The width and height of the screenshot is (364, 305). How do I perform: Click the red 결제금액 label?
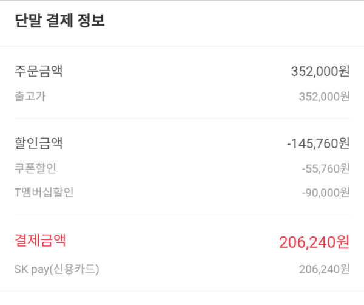point(40,240)
